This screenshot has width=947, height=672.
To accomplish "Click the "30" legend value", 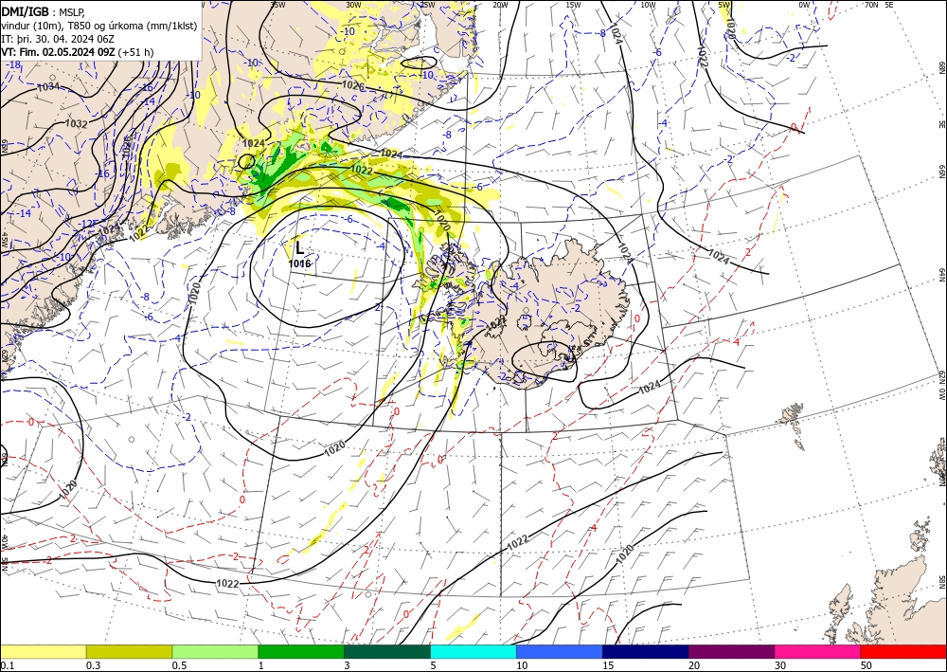I will 780,665.
